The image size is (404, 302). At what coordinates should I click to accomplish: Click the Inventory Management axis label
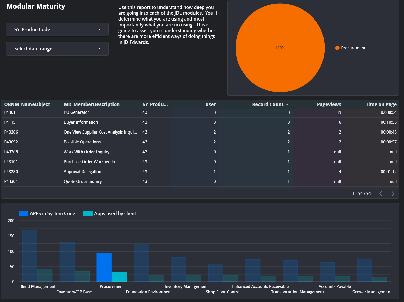click(186, 286)
